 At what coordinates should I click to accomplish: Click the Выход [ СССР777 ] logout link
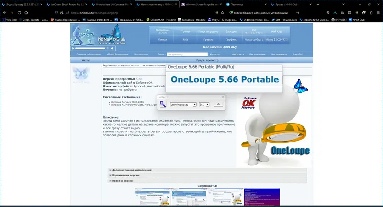pos(277,40)
